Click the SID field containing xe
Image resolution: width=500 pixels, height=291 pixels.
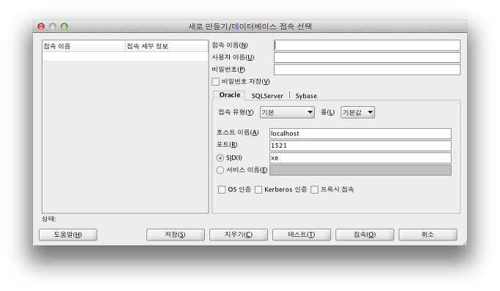tap(360, 158)
